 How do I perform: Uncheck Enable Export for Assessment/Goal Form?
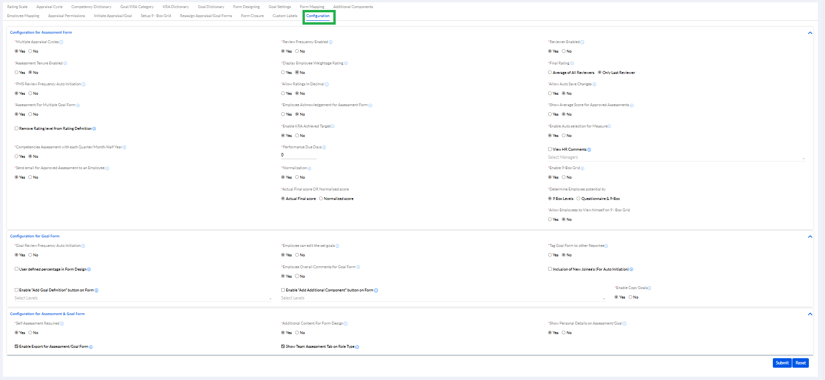click(x=17, y=346)
